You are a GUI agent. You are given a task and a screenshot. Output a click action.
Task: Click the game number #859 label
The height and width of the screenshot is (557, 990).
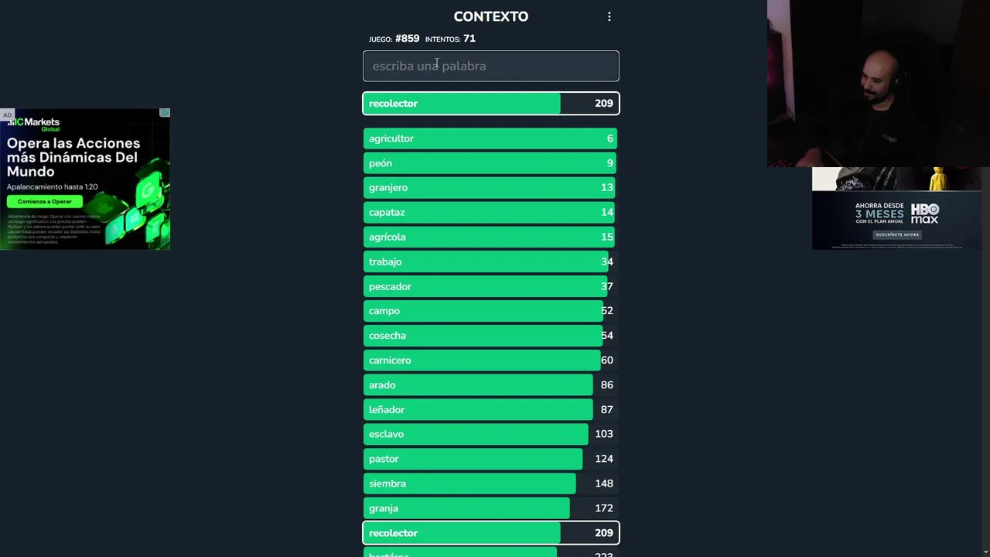(407, 39)
